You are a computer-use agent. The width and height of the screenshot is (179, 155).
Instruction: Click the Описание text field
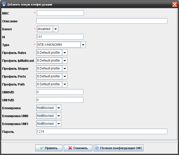pyautogui.click(x=102, y=21)
